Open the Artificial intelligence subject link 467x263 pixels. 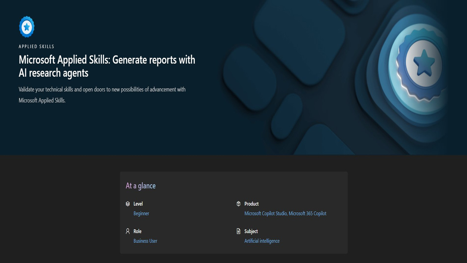262,241
